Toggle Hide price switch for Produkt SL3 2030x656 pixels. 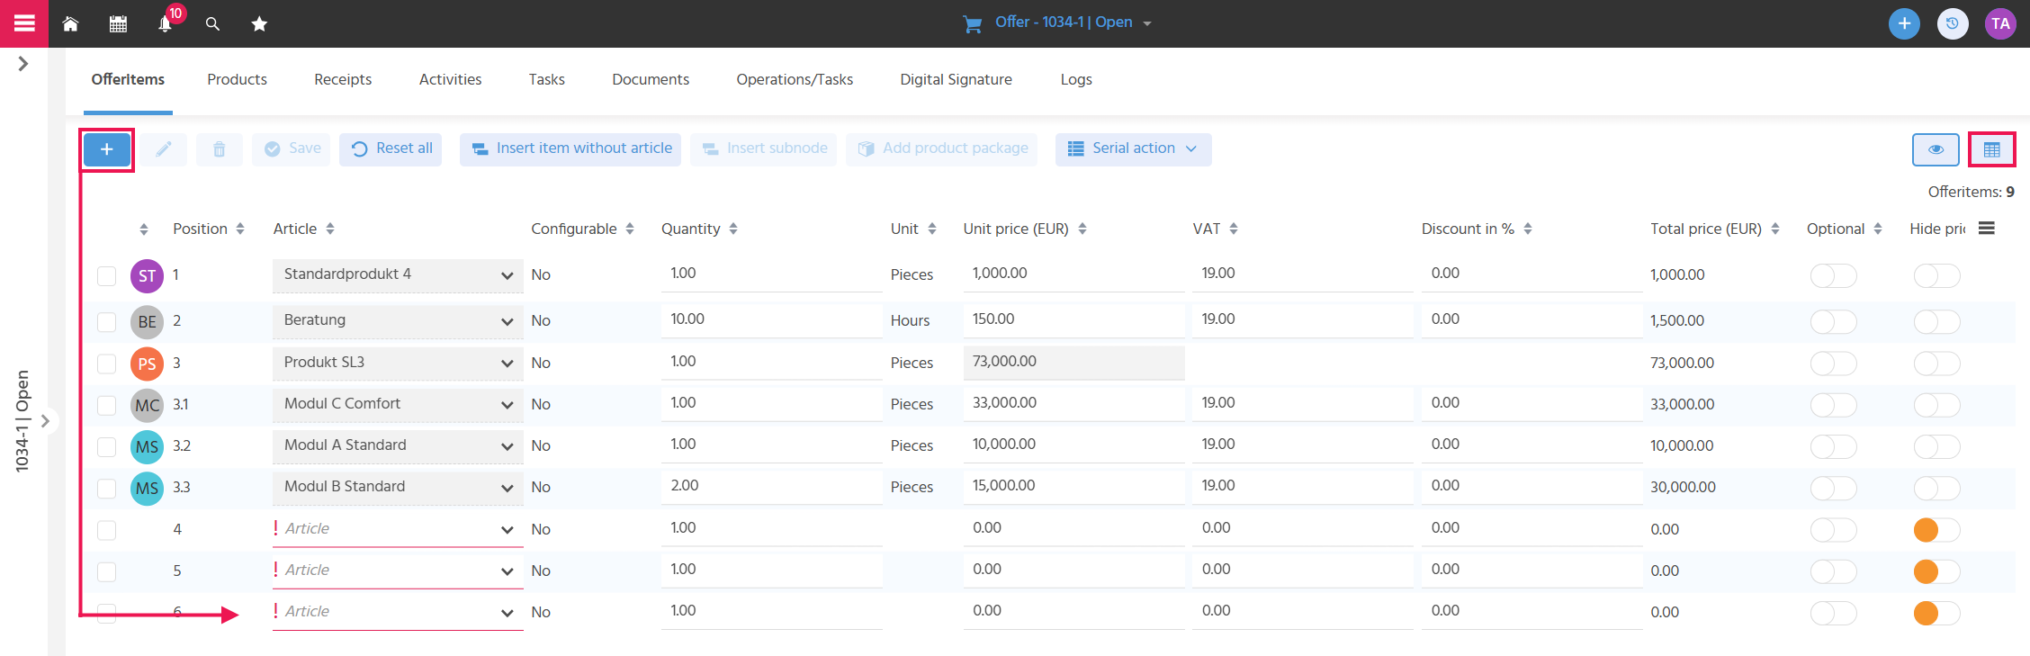(1936, 364)
